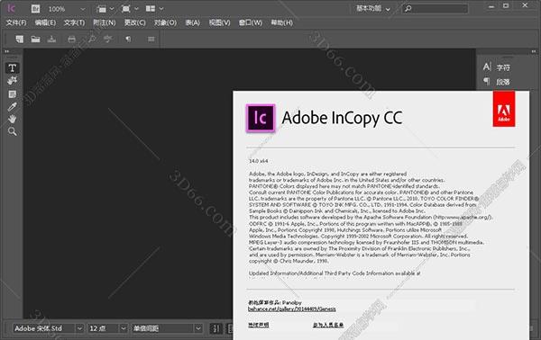
Task: Open the 12 点 font size dropdown
Action: pyautogui.click(x=124, y=328)
